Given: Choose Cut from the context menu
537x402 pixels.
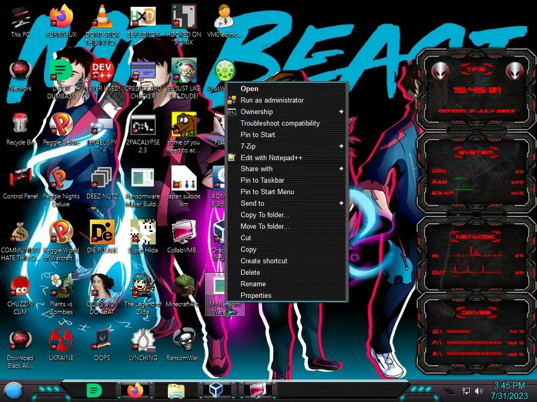Looking at the screenshot, I should (287, 238).
